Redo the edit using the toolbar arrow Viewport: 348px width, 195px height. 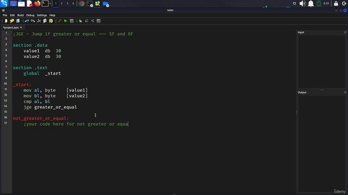click(33, 21)
